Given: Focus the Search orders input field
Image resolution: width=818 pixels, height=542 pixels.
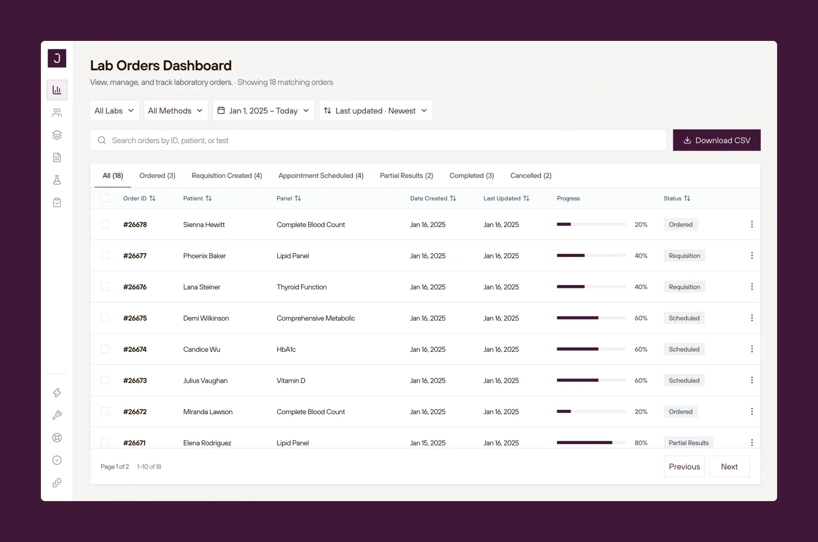Looking at the screenshot, I should click(379, 140).
